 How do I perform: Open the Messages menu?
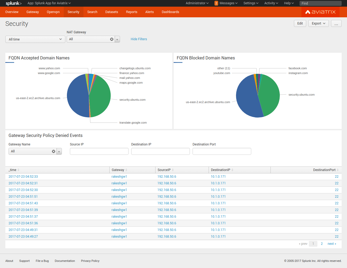[x=229, y=3]
